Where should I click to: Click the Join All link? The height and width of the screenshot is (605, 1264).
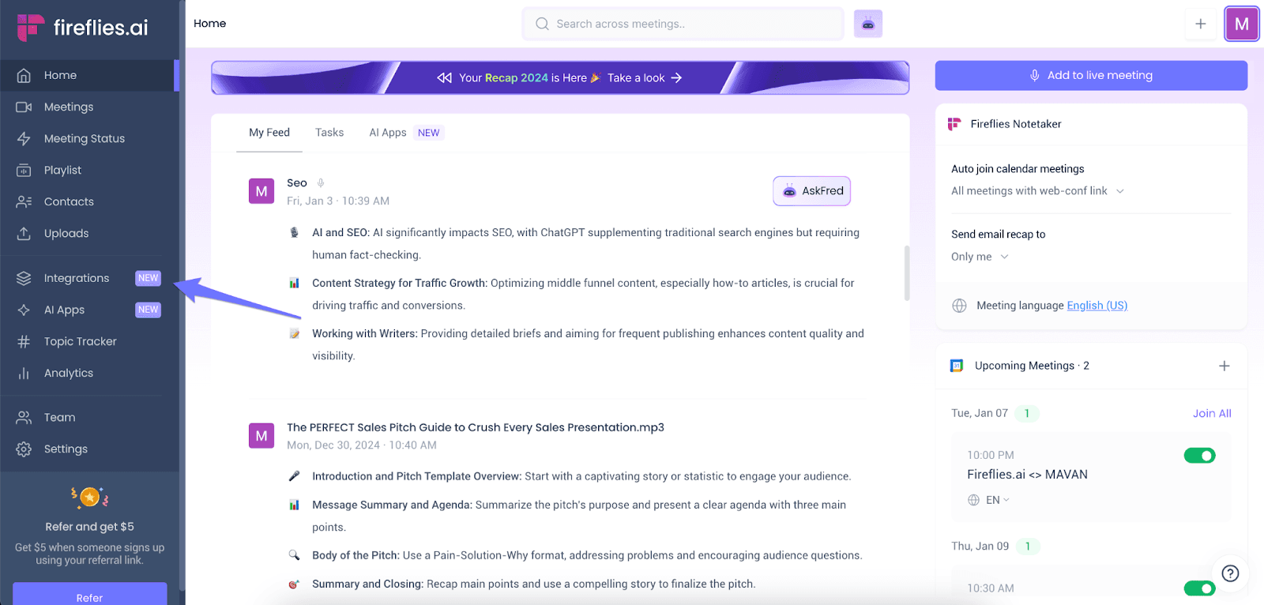pos(1212,413)
